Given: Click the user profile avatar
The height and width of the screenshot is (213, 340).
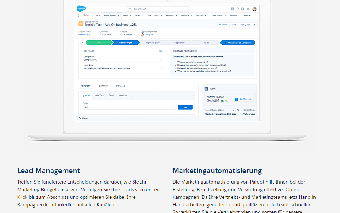Looking at the screenshot, I should click(254, 9).
